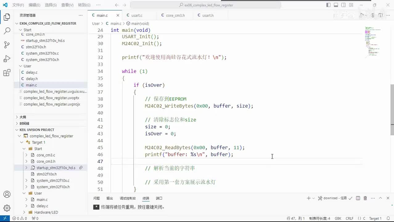Open editor more actions ellipsis
The height and width of the screenshot is (222, 394).
(388, 15)
